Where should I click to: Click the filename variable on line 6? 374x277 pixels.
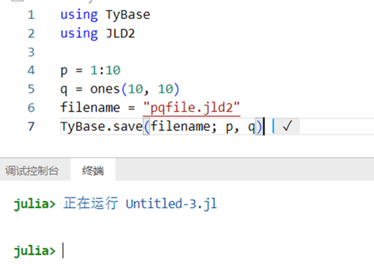(90, 107)
